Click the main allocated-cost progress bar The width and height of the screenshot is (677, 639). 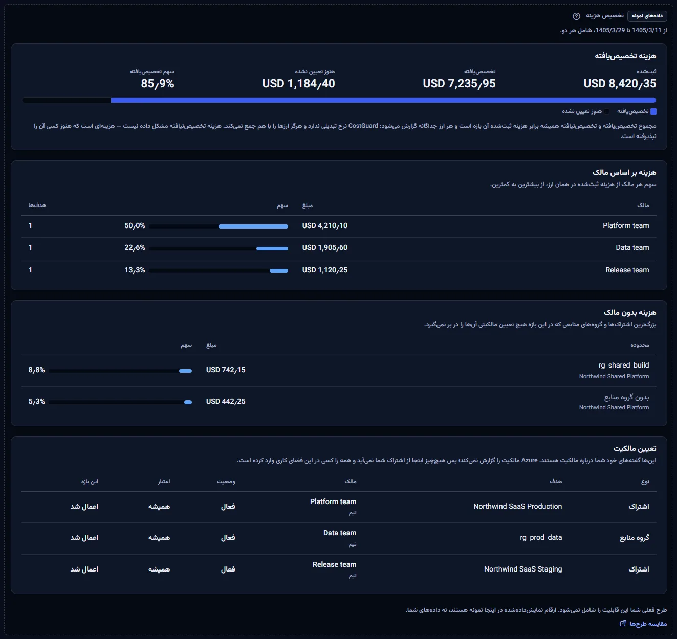tap(339, 100)
